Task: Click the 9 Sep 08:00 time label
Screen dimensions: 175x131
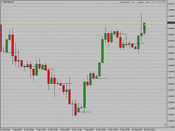Action: 125,129
